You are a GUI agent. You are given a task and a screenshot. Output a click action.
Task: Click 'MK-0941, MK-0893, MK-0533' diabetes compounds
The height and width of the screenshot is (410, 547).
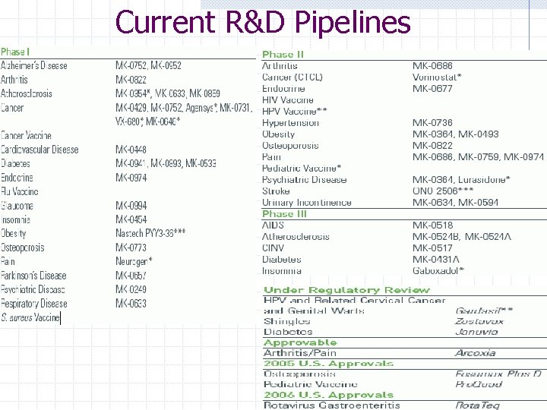click(166, 163)
